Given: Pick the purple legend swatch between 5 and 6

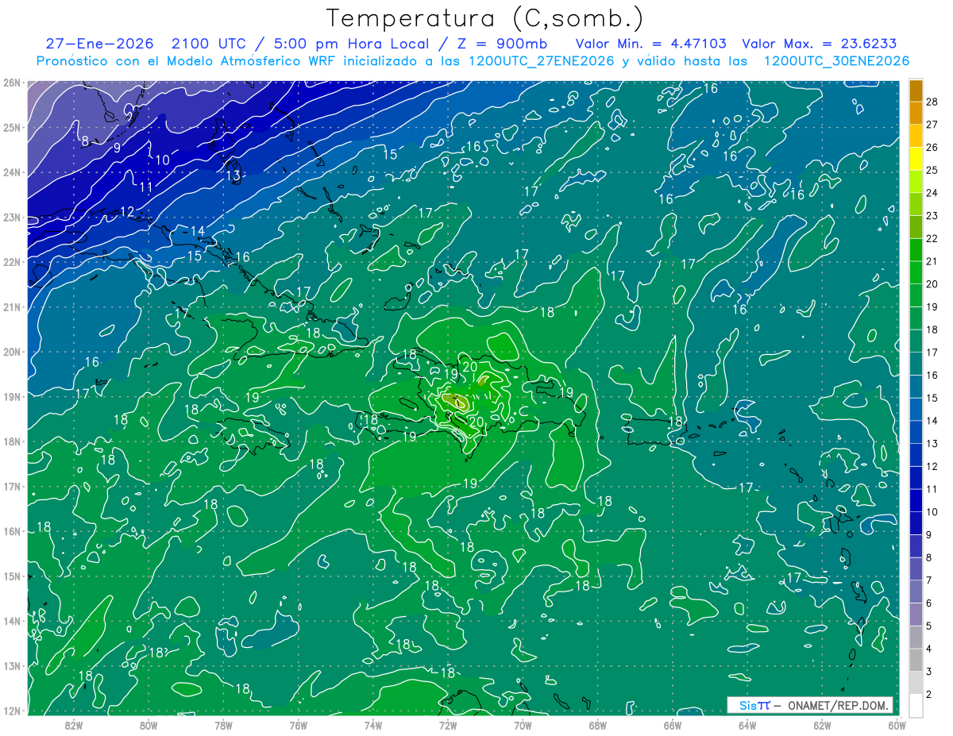Looking at the screenshot, I should point(916,615).
